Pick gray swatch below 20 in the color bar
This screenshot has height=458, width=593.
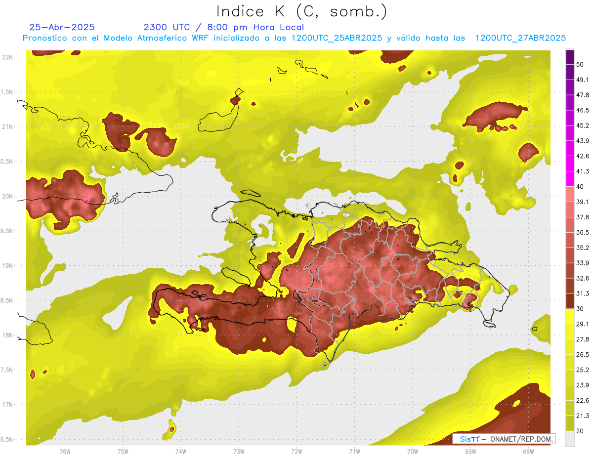coord(570,438)
